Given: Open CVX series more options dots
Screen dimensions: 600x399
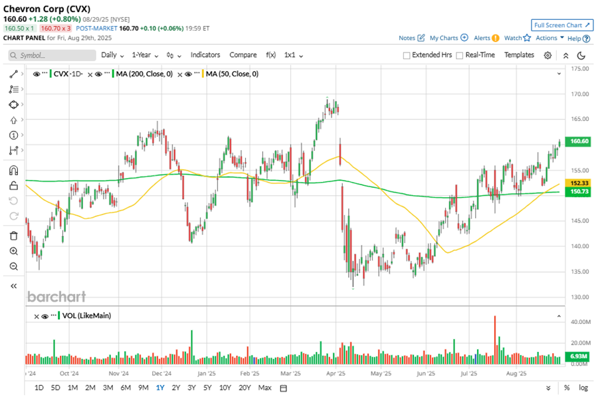Looking at the screenshot, I should pyautogui.click(x=45, y=73).
